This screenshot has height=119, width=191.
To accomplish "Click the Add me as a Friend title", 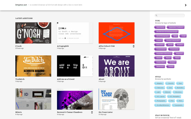I will click(x=66, y=79).
